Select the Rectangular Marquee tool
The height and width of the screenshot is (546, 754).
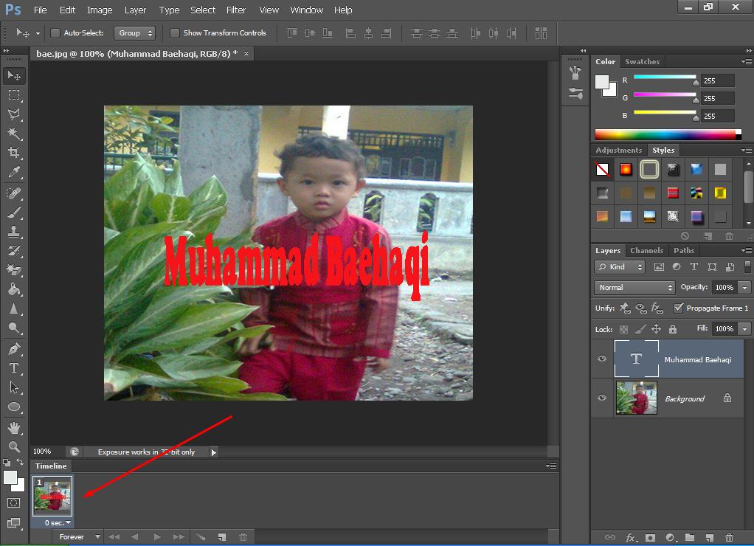(13, 95)
